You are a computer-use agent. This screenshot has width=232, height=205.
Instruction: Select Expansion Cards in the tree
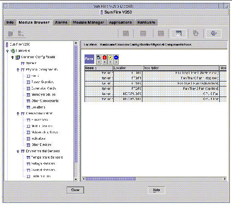pos(44,89)
